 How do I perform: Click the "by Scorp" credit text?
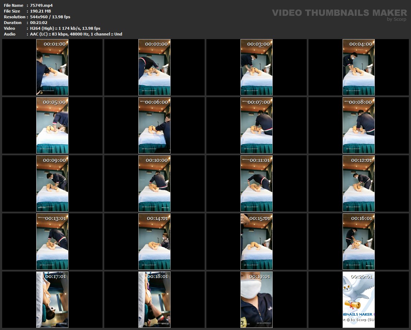[x=396, y=19]
